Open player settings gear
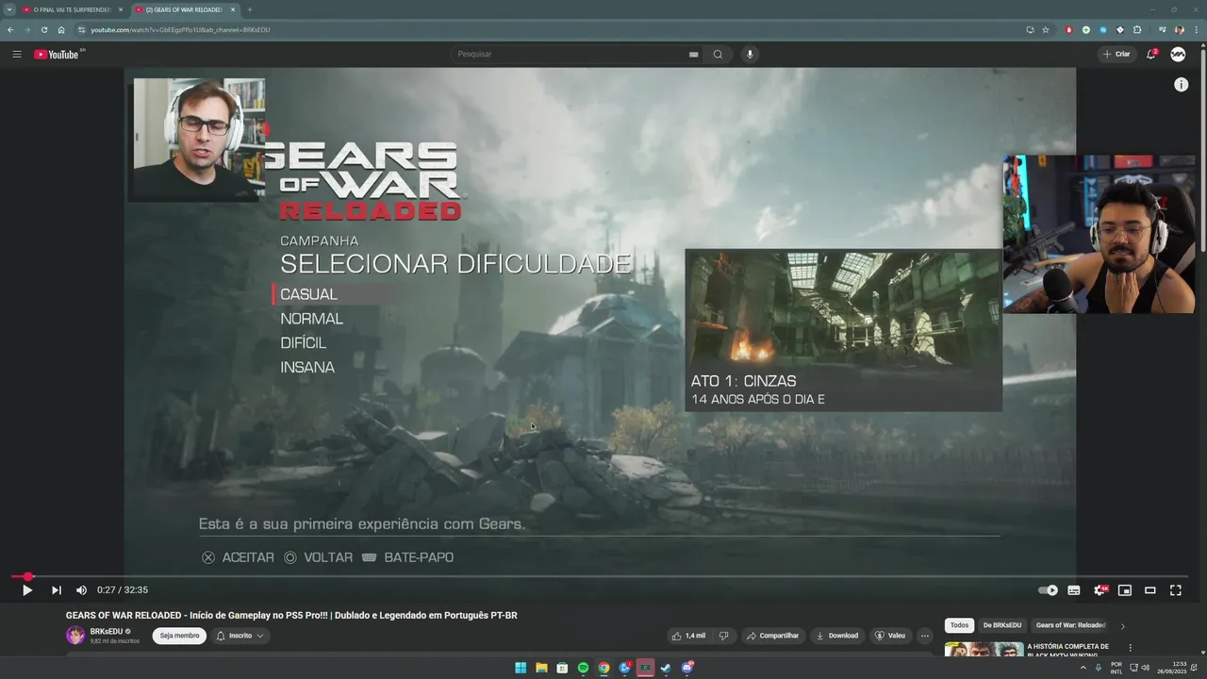 [x=1100, y=590]
